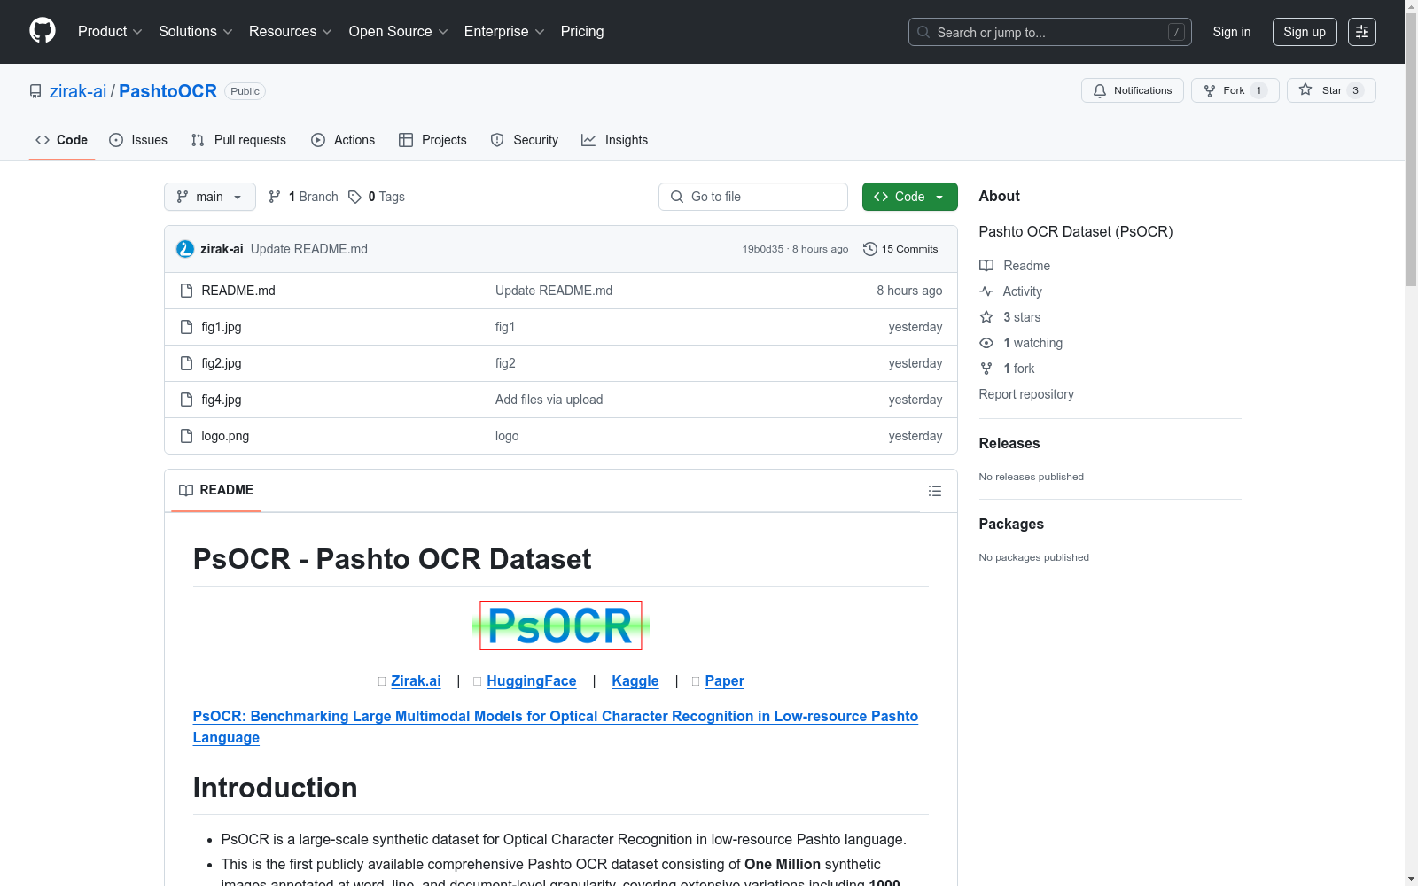Click the Go to file search box
Viewport: 1418px width, 886px height.
click(753, 197)
